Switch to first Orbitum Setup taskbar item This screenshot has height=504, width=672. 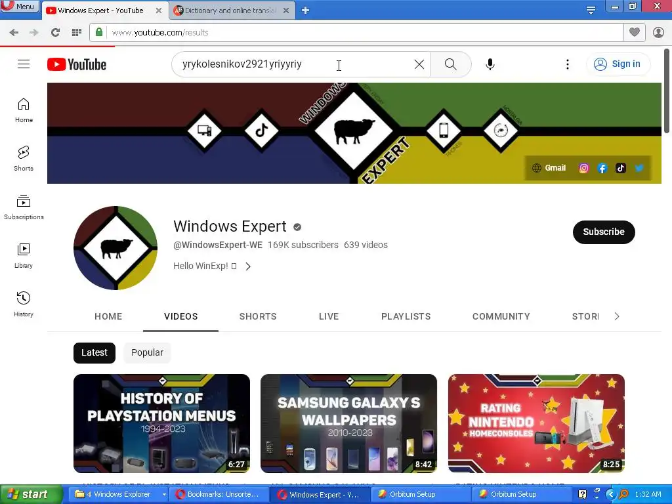(x=421, y=494)
